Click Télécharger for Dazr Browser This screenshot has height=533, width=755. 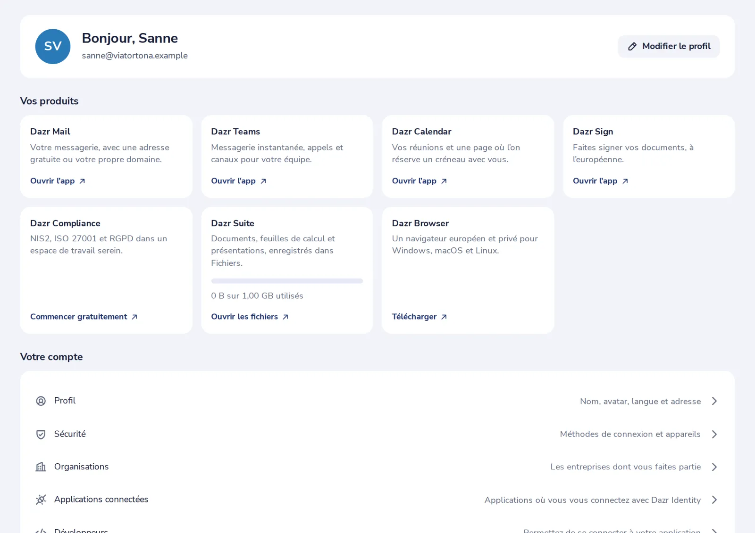419,317
